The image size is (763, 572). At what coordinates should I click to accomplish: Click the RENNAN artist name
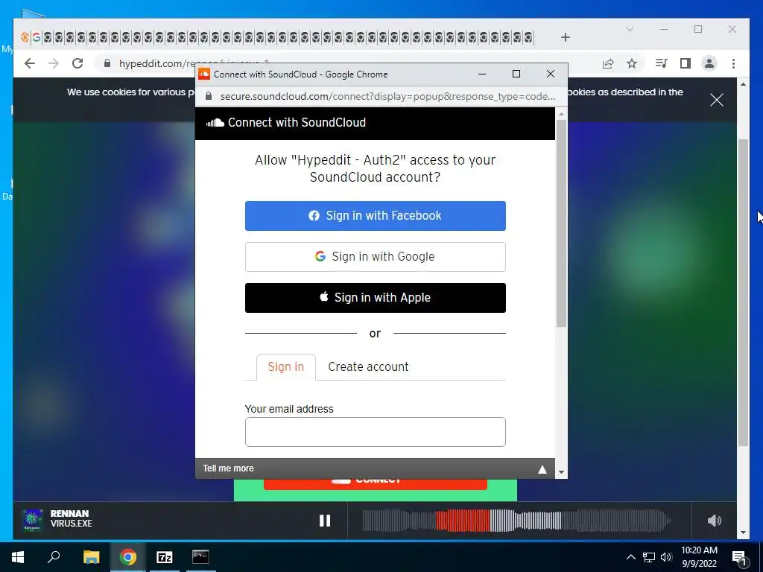[69, 514]
